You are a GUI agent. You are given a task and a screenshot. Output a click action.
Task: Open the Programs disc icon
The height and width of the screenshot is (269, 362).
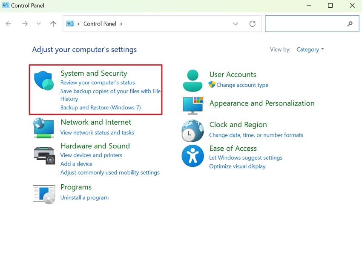tap(44, 194)
